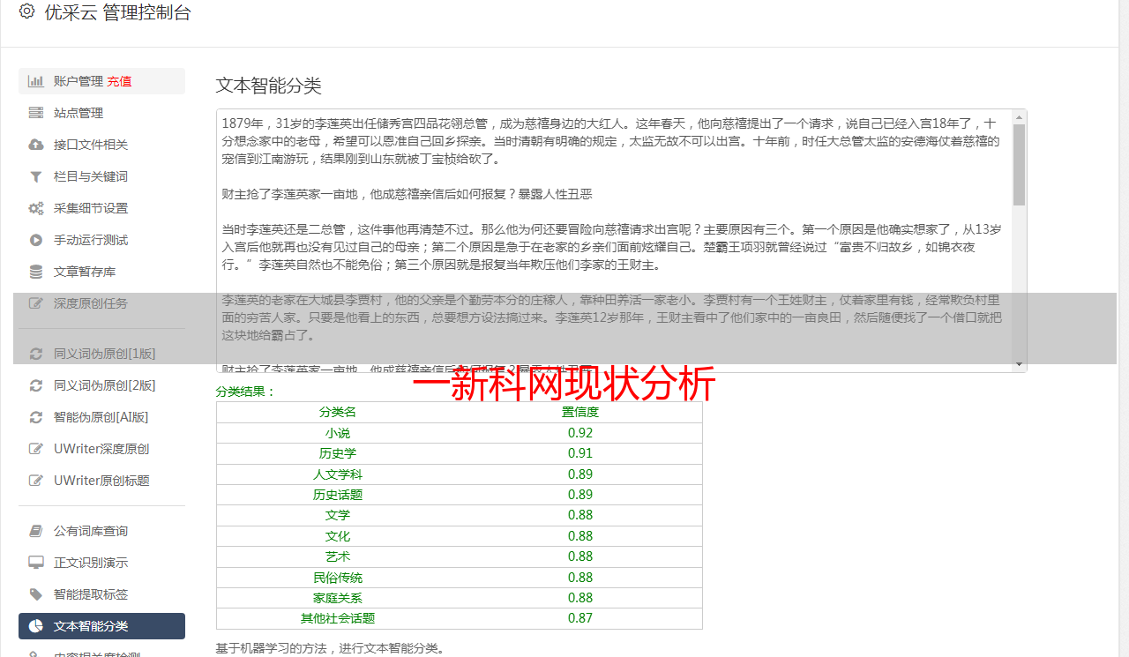The height and width of the screenshot is (657, 1129).
Task: Click the 其他社会话题 category cell
Action: click(338, 618)
